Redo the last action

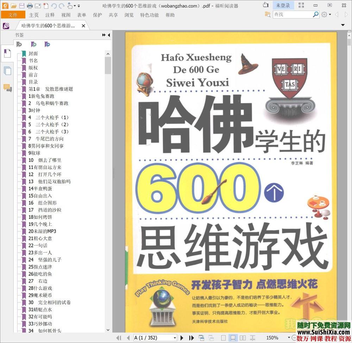(62, 6)
